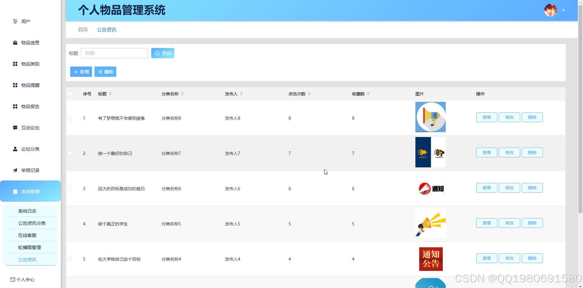The image size is (583, 288).
Task: Click the 论坛分类 person icon
Action: coord(15,149)
